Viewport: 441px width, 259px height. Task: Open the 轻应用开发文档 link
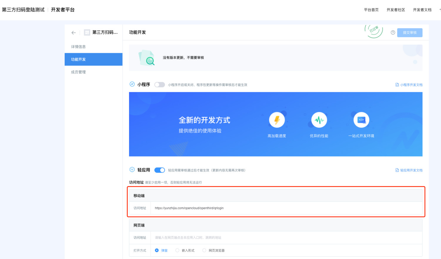(x=409, y=170)
